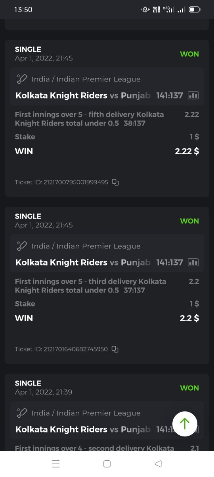Viewport: 214px width, 477px height.
Task: Tap cricket icon in second bet card
Action: point(22,246)
